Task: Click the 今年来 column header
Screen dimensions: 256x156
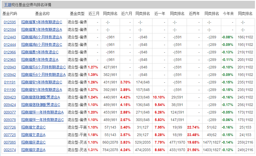Action: coord(228,13)
